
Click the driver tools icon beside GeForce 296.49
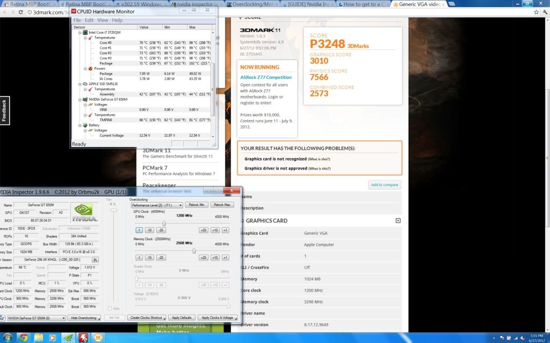coord(95,260)
